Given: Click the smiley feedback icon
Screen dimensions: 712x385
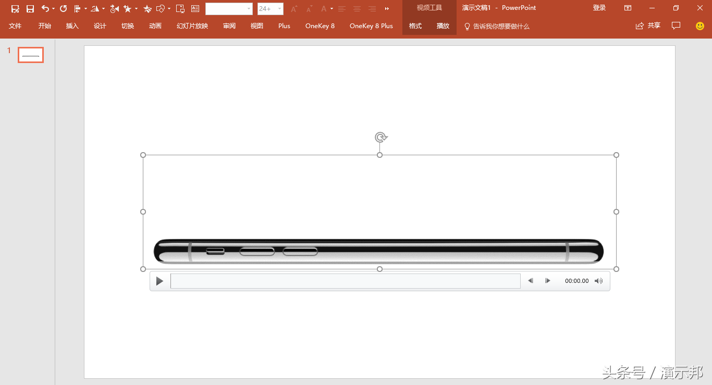Looking at the screenshot, I should click(700, 26).
